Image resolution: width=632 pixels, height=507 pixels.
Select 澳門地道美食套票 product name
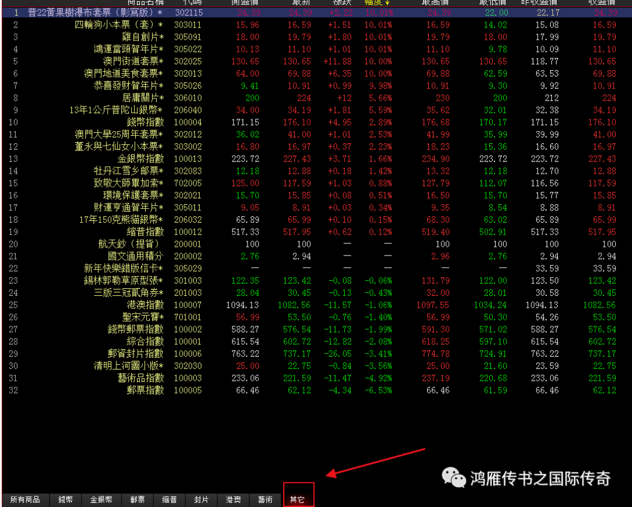coord(123,73)
